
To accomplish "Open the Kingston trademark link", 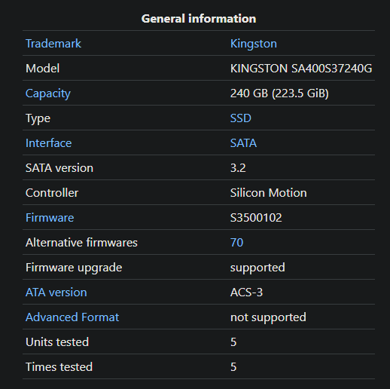I will click(254, 44).
